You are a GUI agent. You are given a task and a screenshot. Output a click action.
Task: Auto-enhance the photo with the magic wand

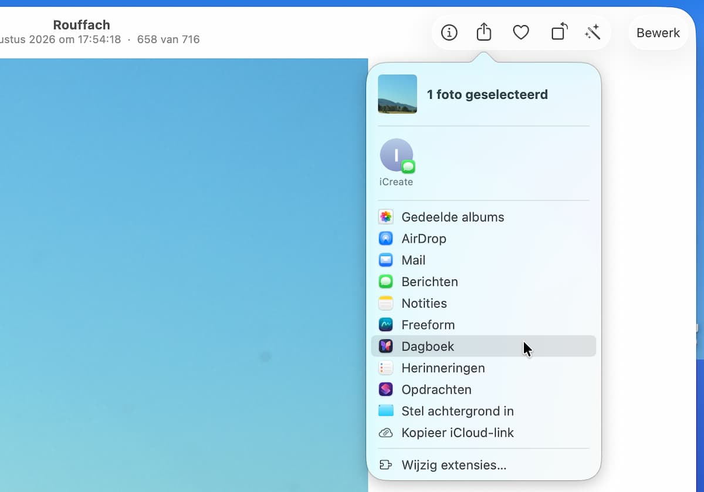coord(593,33)
